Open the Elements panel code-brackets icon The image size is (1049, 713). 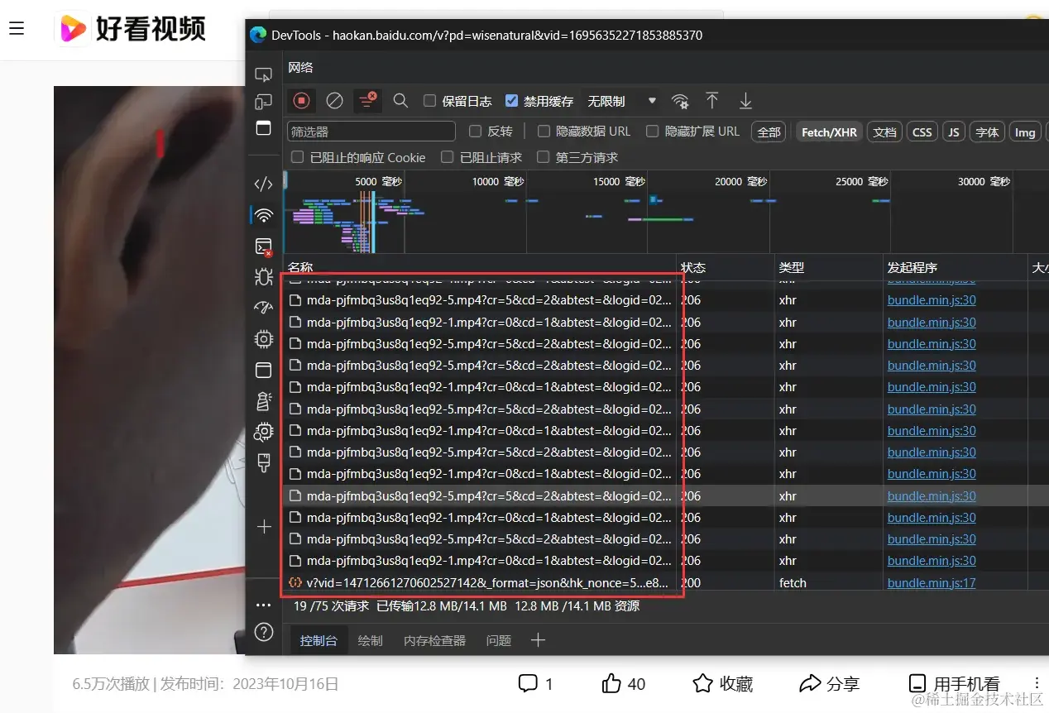264,184
